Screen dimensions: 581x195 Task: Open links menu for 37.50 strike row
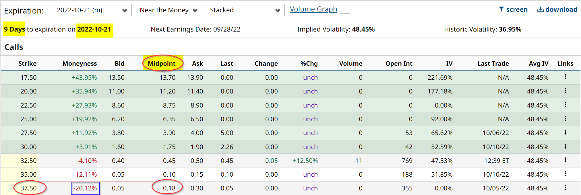(565, 188)
